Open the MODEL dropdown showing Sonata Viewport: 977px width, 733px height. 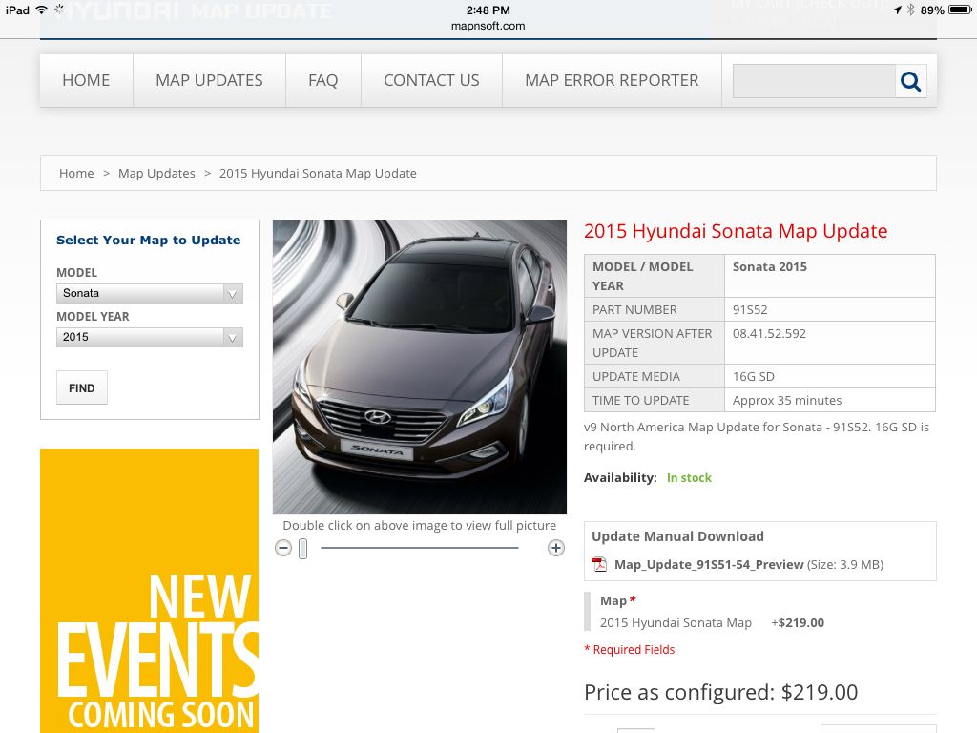tap(150, 293)
